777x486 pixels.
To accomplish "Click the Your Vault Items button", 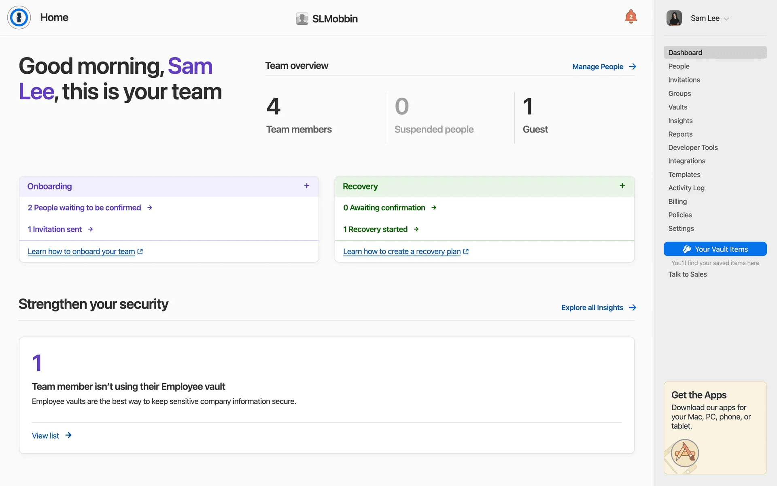I will tap(715, 249).
